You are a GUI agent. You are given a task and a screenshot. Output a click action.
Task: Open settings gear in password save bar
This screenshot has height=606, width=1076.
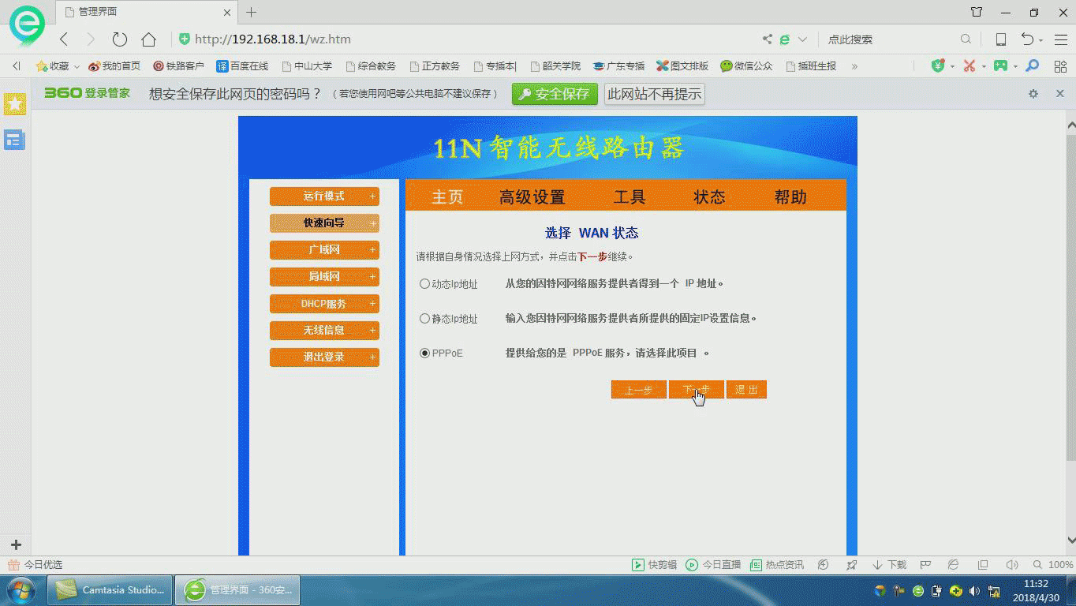click(x=1033, y=94)
